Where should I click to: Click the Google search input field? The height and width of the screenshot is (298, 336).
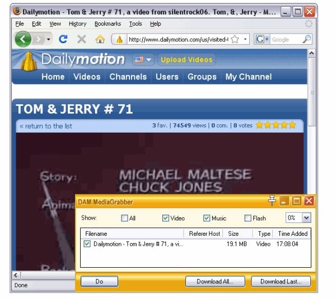(286, 39)
